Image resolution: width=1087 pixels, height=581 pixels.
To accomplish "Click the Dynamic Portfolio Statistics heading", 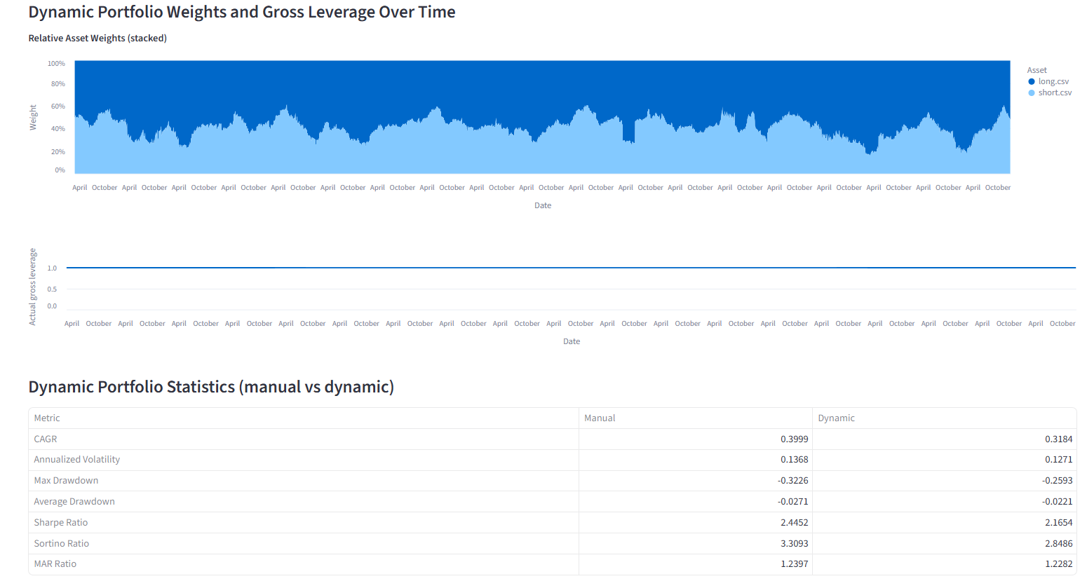I will point(211,387).
